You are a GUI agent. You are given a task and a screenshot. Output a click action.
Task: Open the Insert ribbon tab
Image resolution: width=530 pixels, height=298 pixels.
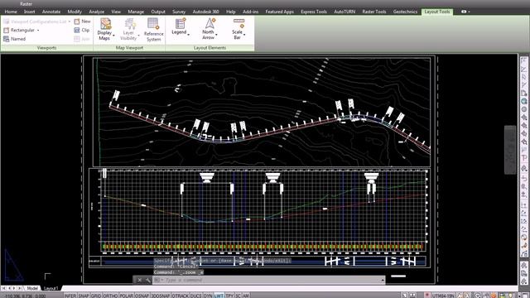(x=30, y=12)
